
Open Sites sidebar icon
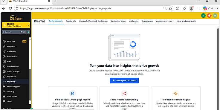[4, 62]
